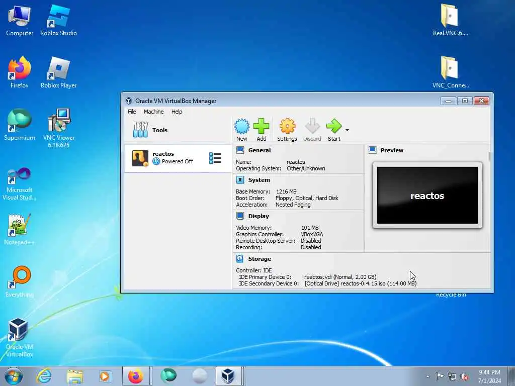Select the Computer desktop icon
515x386 pixels.
point(20,20)
